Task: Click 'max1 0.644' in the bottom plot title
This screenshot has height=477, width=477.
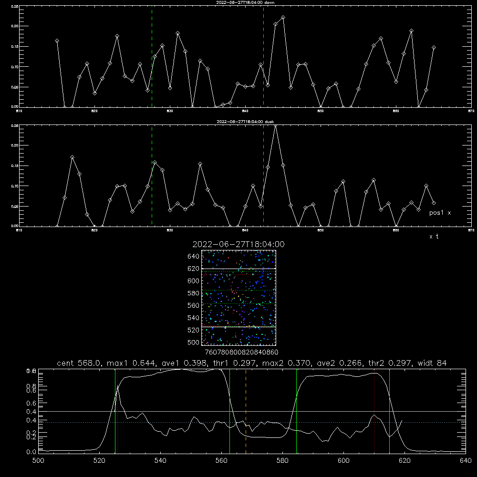Action: click(132, 363)
